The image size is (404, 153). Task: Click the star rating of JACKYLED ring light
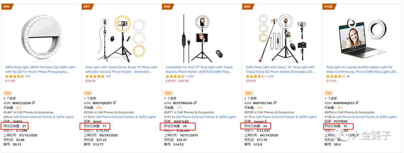175,76
